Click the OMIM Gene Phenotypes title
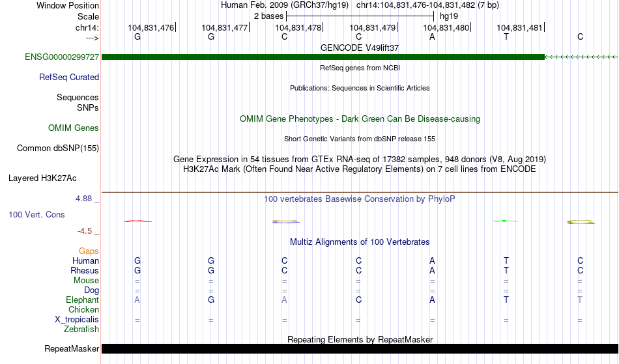619x364 pixels. pyautogui.click(x=360, y=119)
